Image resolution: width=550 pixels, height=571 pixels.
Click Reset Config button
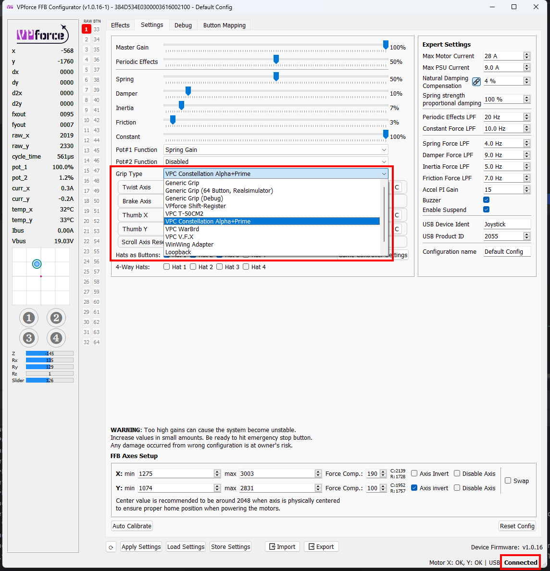pos(517,526)
